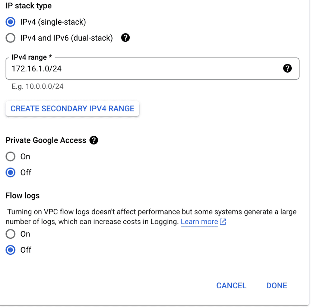Confirm subnet settings with Done
The width and height of the screenshot is (313, 308).
pyautogui.click(x=276, y=286)
